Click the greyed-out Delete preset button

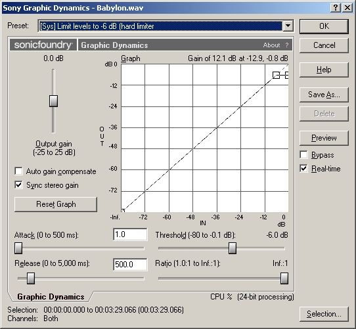(324, 114)
